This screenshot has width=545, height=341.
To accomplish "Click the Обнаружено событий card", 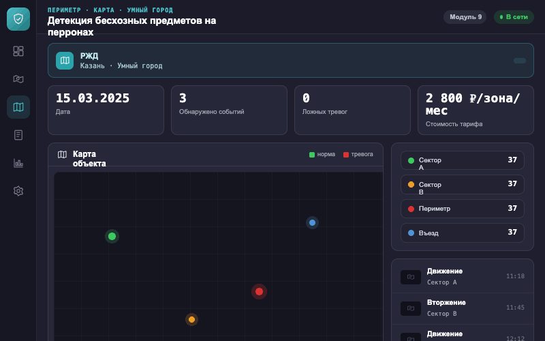I will 229,110.
